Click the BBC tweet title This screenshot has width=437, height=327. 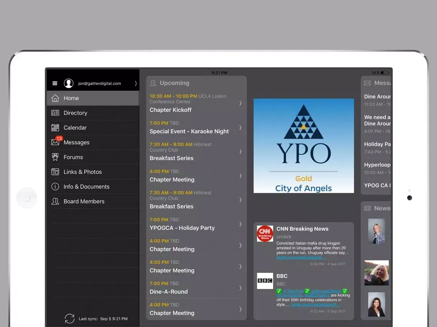[282, 276]
